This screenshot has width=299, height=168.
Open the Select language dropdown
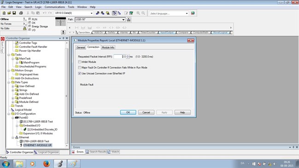coord(187,13)
